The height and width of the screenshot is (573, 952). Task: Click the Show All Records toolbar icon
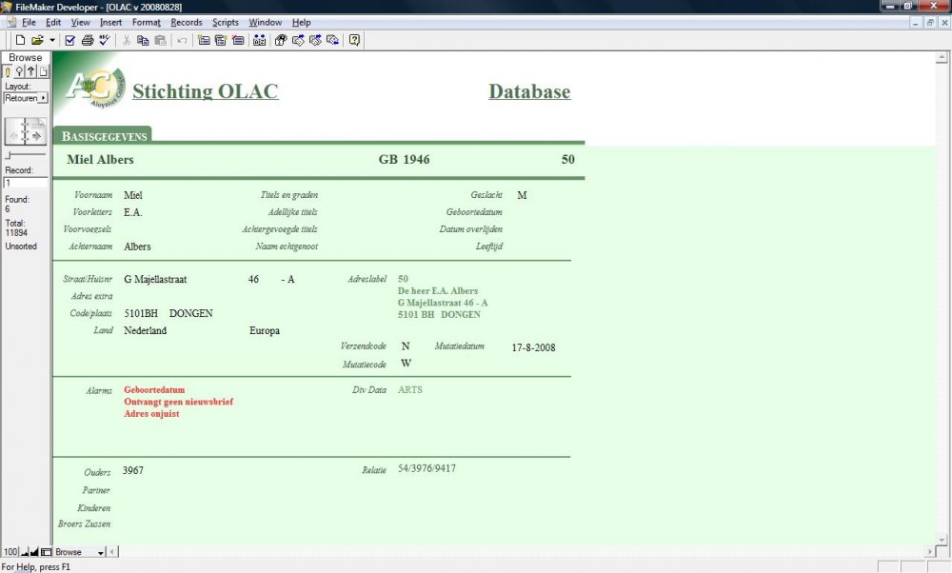coord(298,41)
